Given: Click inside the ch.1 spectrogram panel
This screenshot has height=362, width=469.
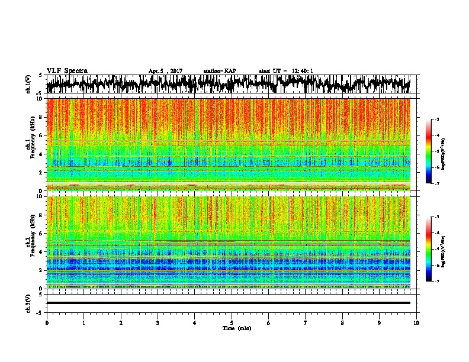Looking at the screenshot, I should [228, 144].
